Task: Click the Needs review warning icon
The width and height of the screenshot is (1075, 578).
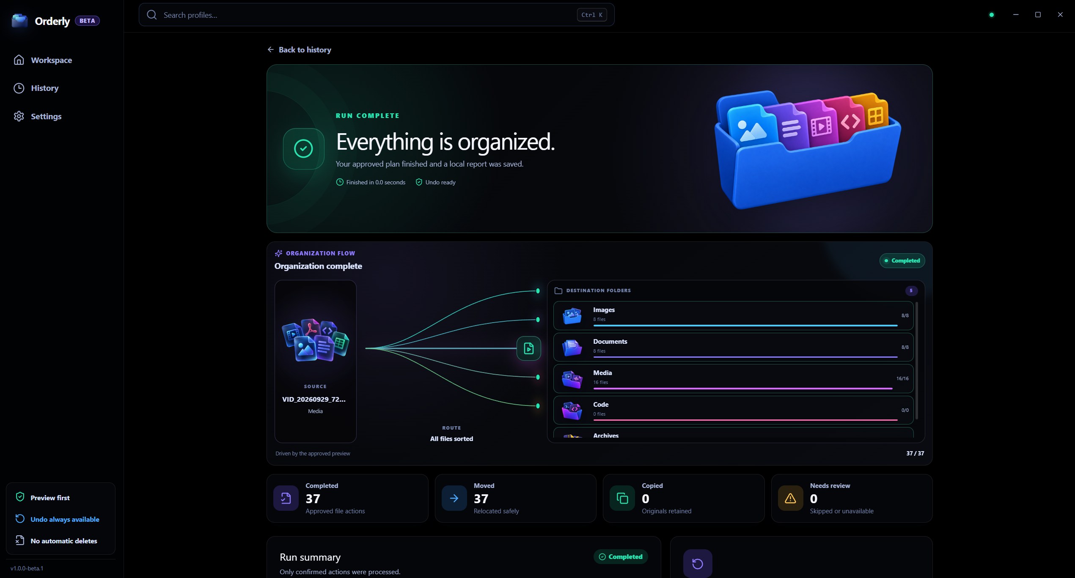Action: pyautogui.click(x=790, y=499)
